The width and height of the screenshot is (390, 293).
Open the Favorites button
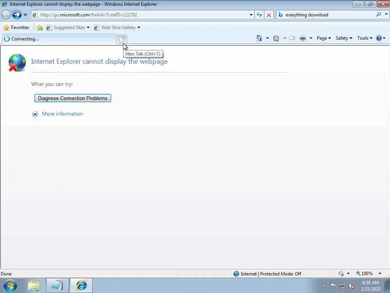point(16,27)
